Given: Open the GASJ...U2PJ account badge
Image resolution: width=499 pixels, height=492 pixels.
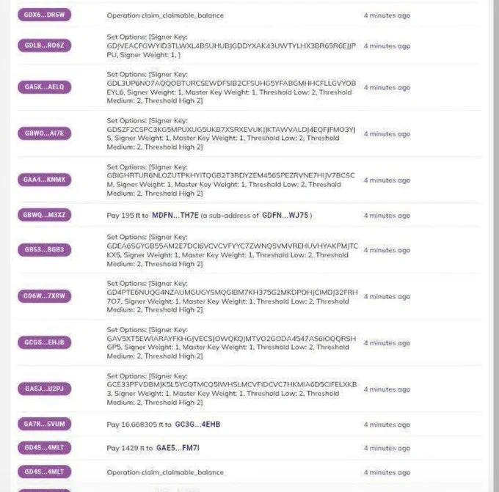Looking at the screenshot, I should pyautogui.click(x=44, y=389).
